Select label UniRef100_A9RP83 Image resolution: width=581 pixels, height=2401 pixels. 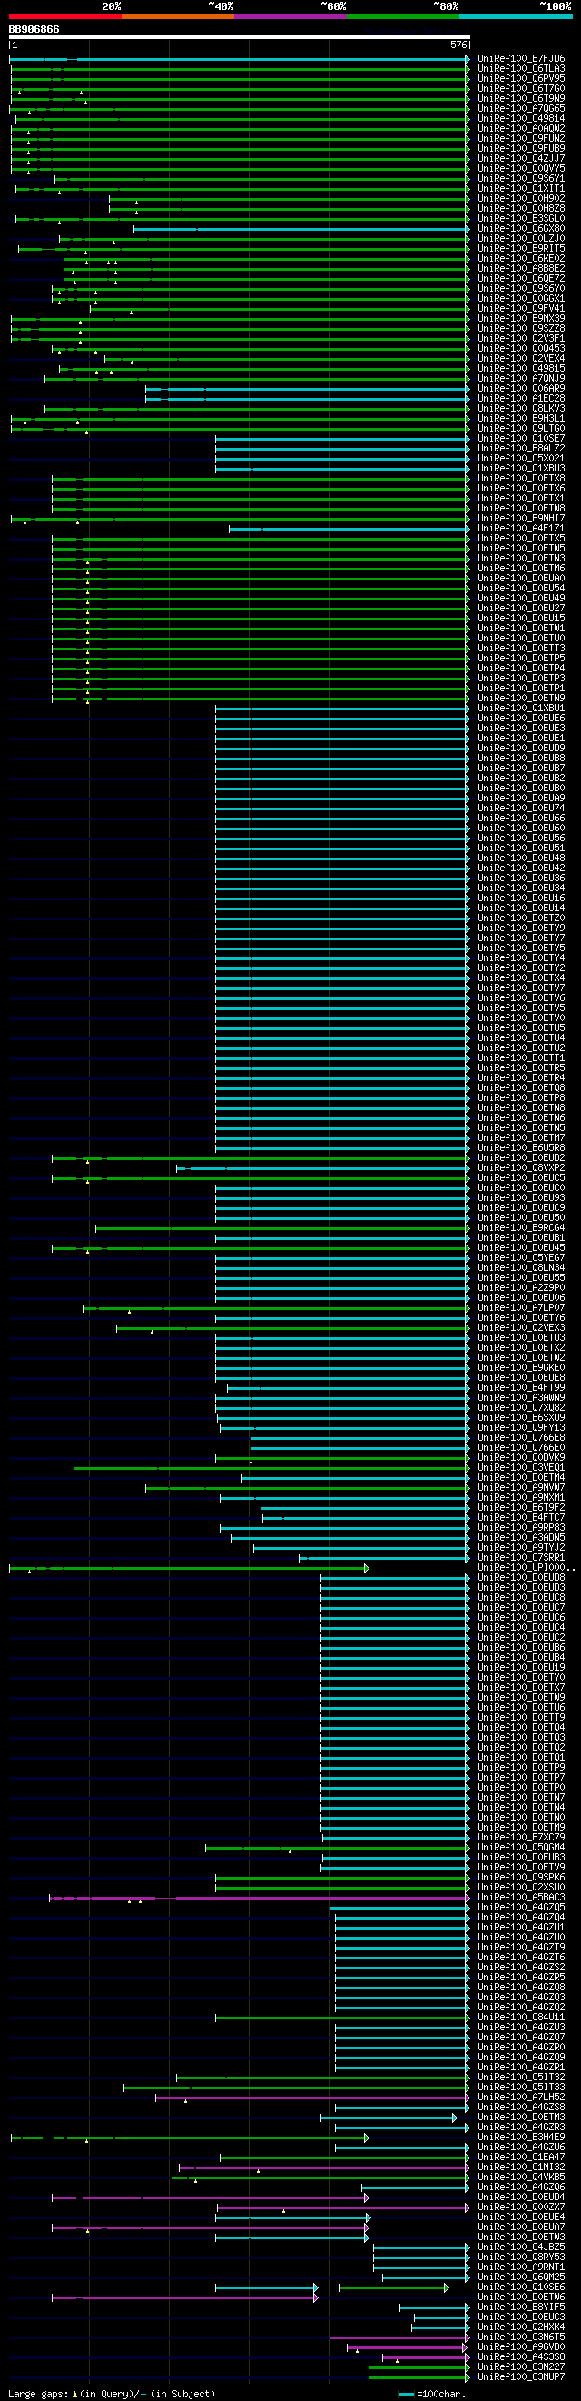(521, 1528)
